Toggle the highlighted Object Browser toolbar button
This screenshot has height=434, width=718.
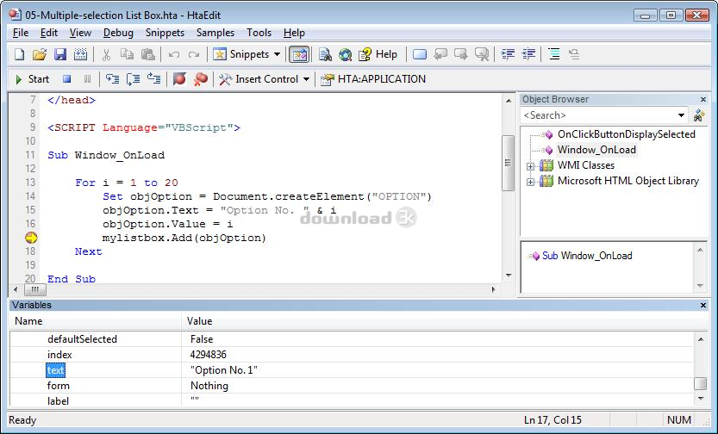(x=299, y=54)
